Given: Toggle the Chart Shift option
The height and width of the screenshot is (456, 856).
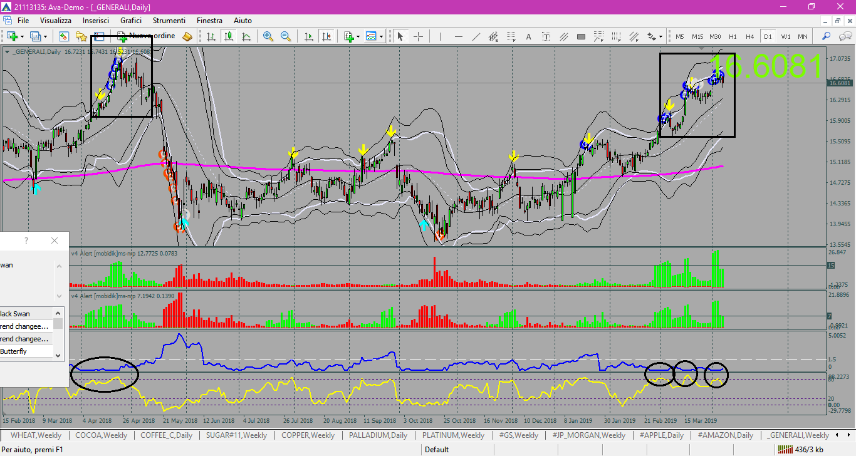Looking at the screenshot, I should tap(326, 36).
